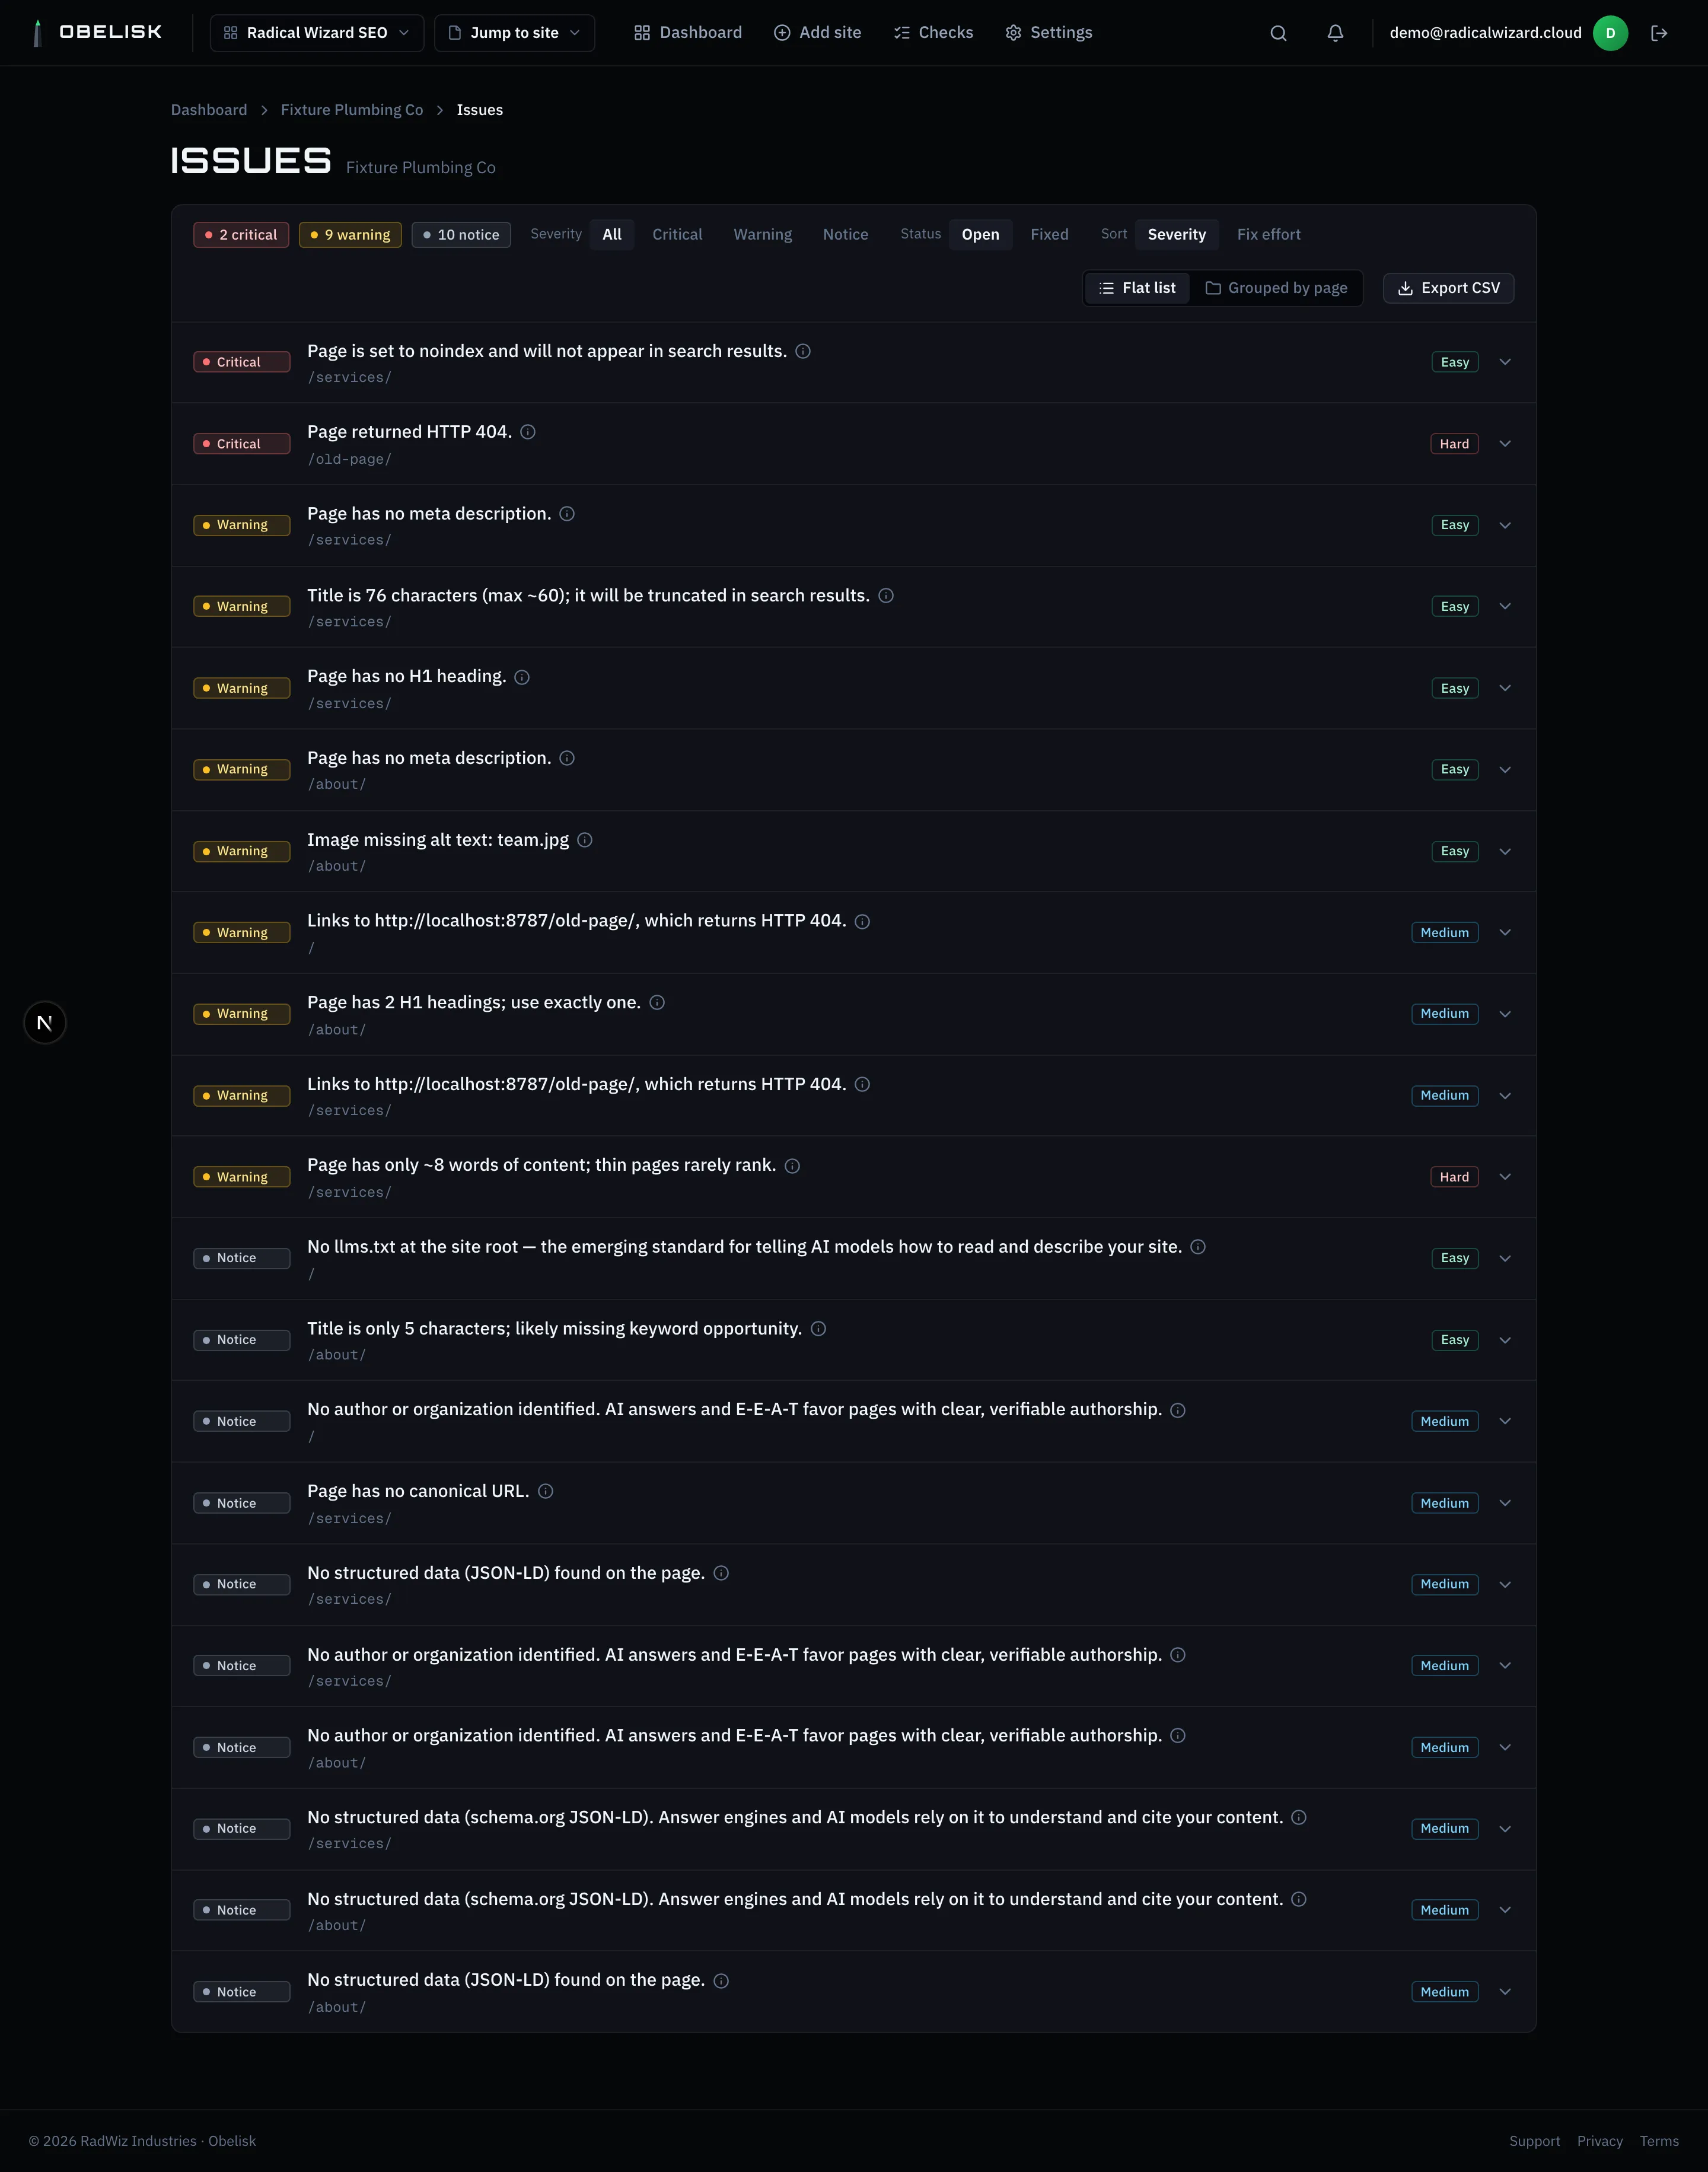Click the Issues breadcrumb item

[480, 110]
